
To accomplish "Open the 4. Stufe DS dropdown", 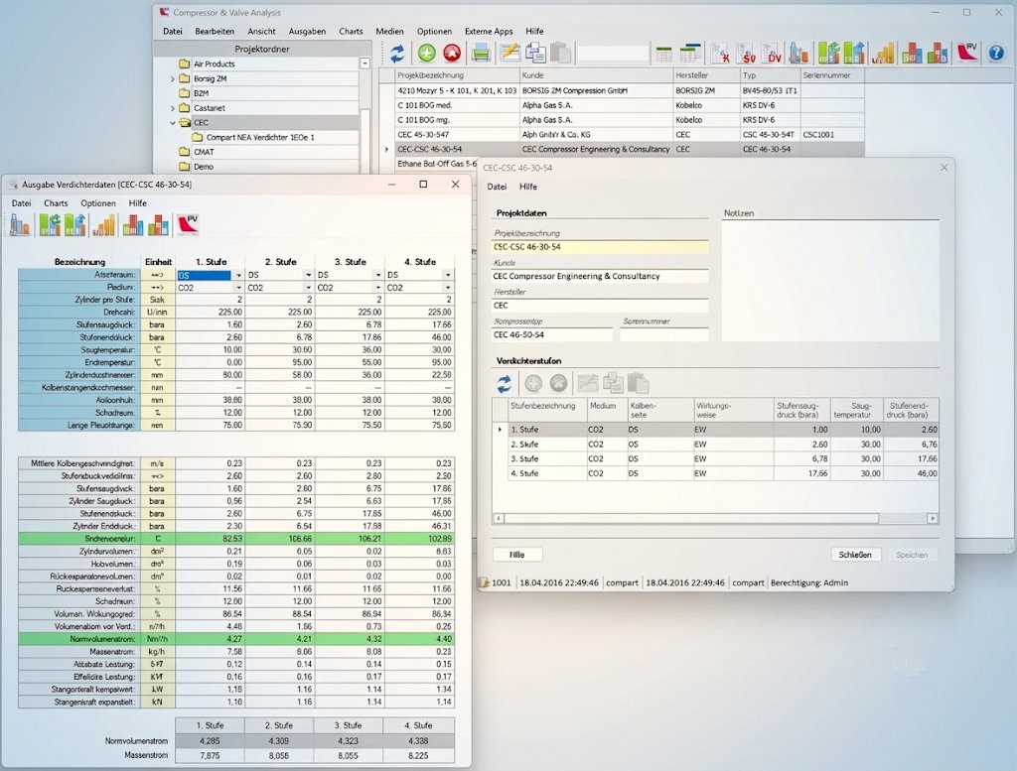I will click(448, 276).
